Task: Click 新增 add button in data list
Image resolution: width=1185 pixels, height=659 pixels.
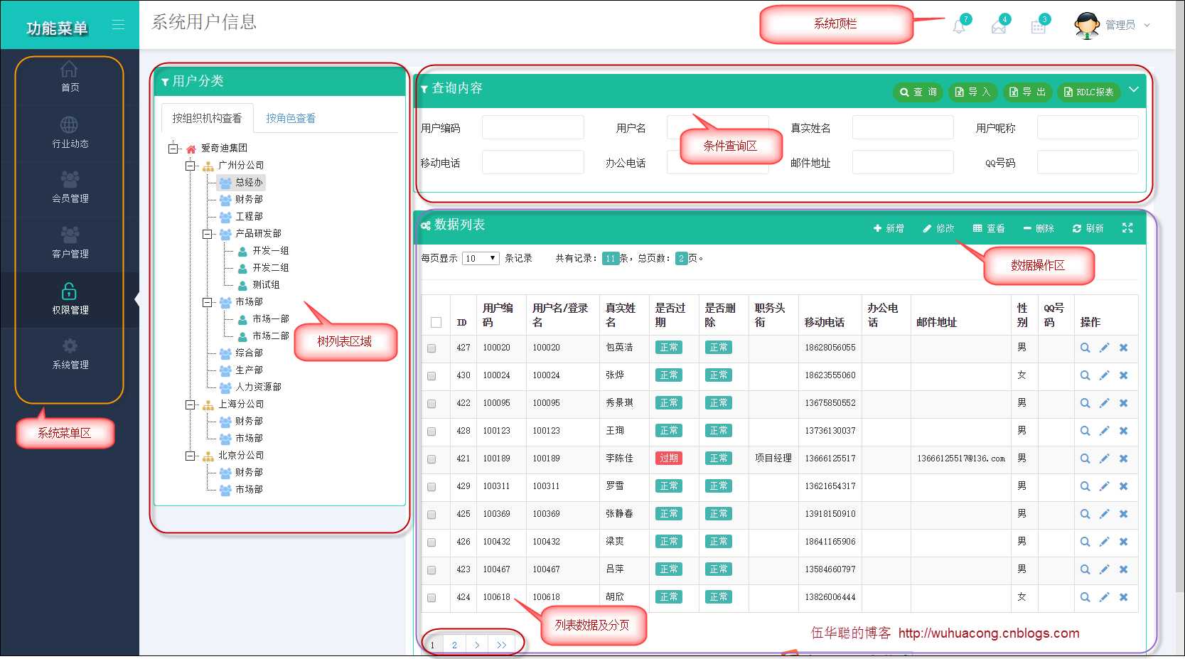Action: 889,228
